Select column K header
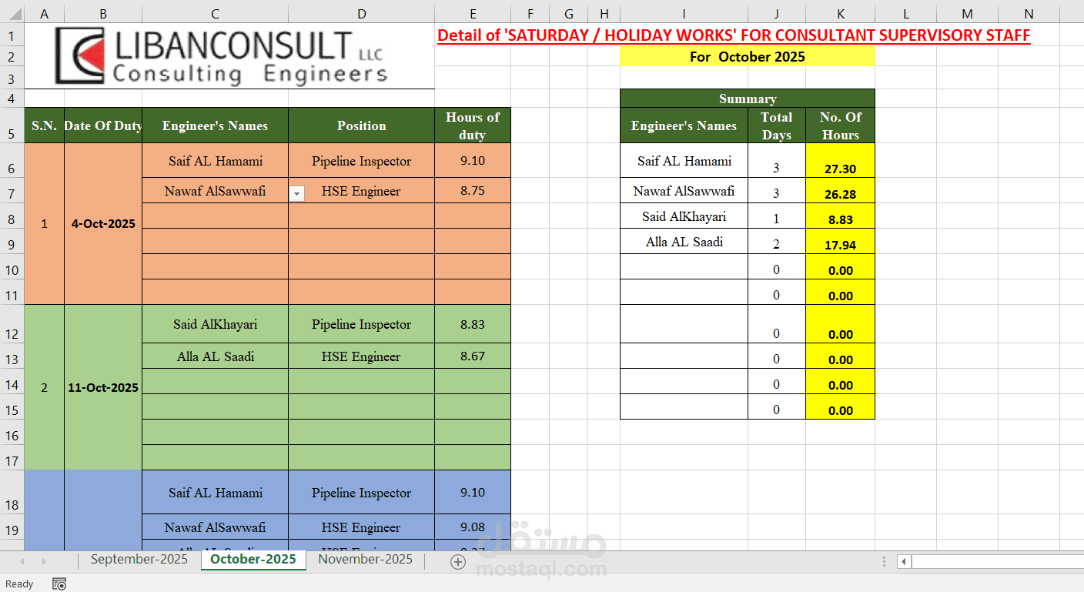Screen dimensions: 1084x592 pyautogui.click(x=840, y=13)
